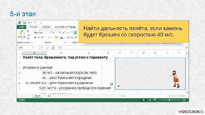Cut the selection with the scissors icon
The width and height of the screenshot is (205, 115).
tap(28, 31)
